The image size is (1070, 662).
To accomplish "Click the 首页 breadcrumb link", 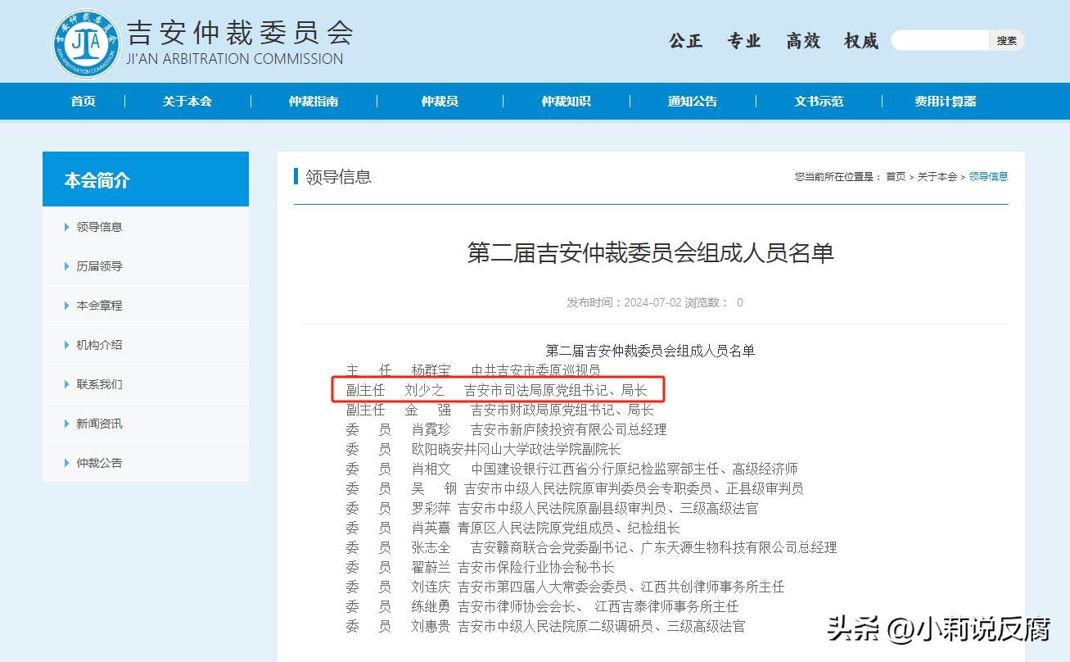I will [x=896, y=177].
